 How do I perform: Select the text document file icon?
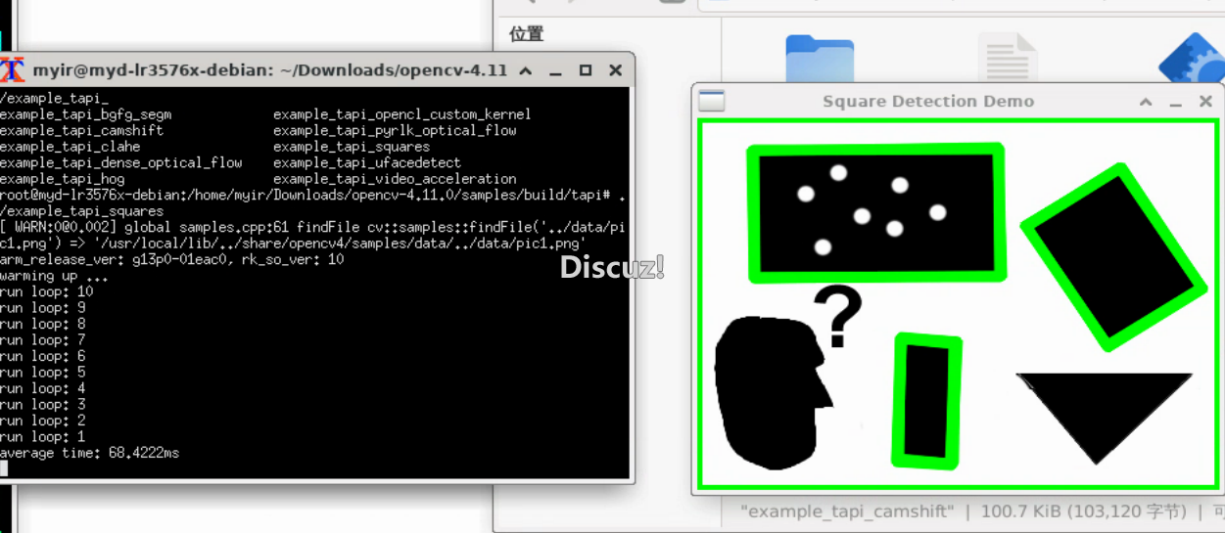1008,60
